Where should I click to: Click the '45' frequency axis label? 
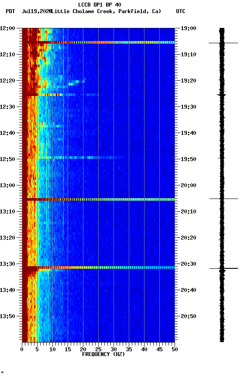pos(159,350)
